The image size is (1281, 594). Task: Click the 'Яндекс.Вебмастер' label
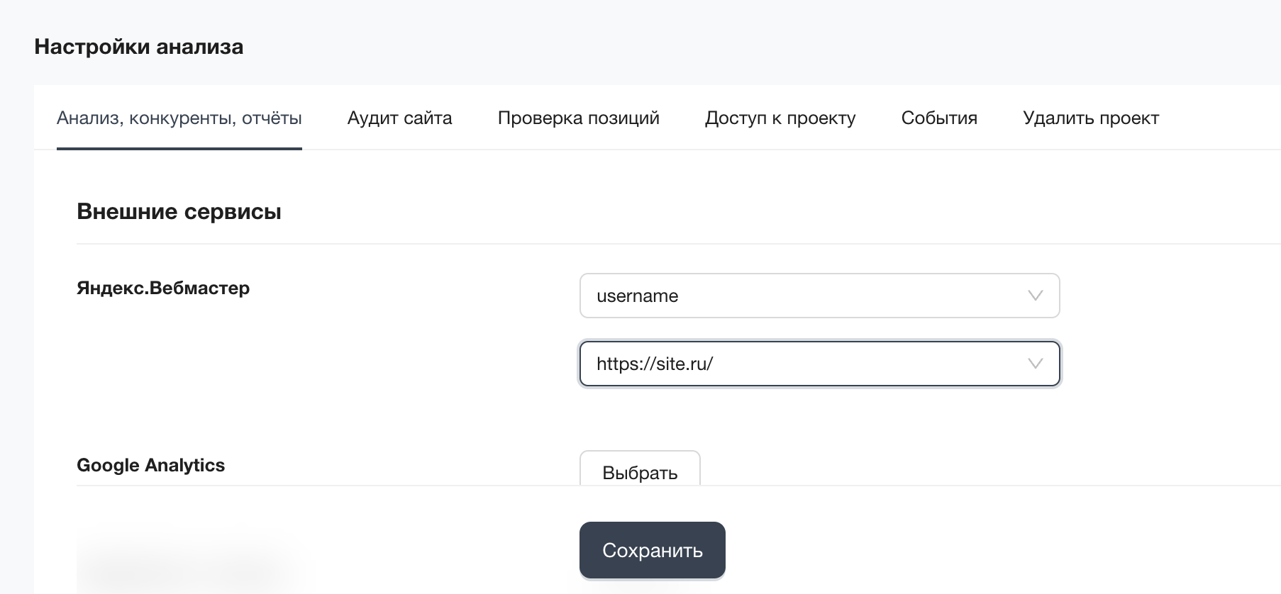[163, 288]
